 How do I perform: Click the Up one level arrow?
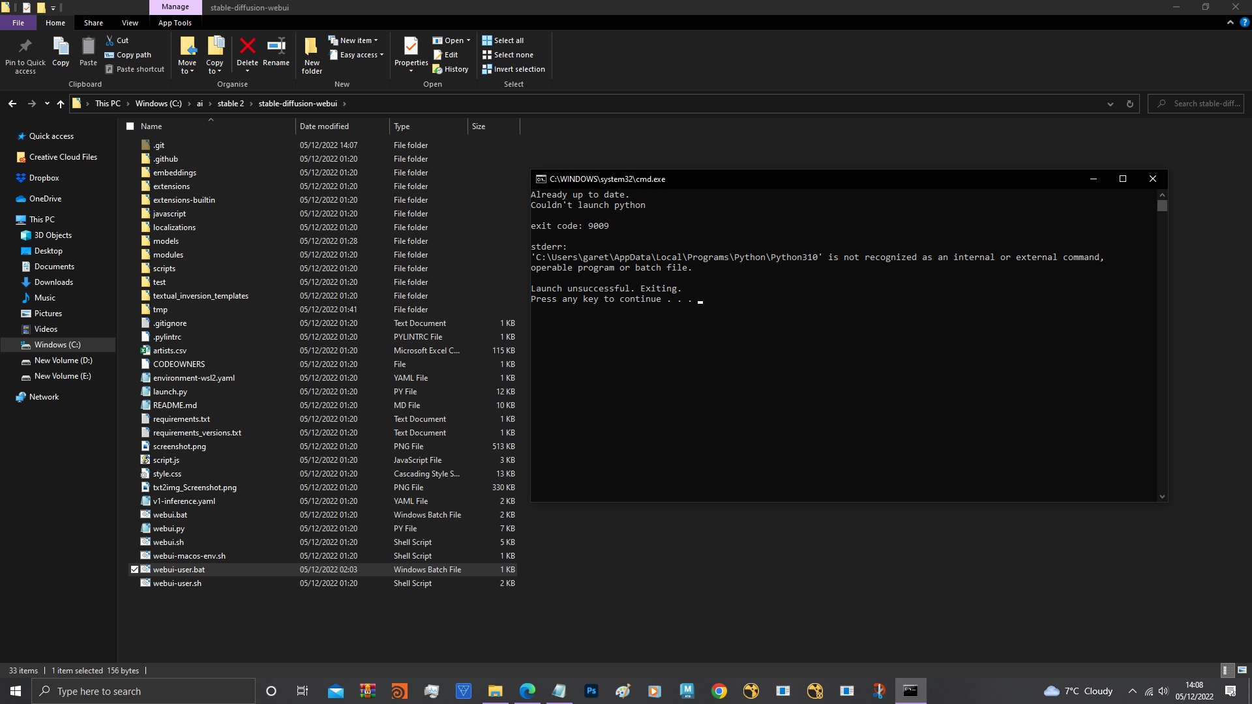coord(61,104)
